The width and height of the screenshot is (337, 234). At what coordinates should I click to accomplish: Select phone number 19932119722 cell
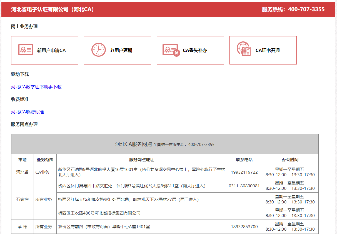[x=244, y=172]
